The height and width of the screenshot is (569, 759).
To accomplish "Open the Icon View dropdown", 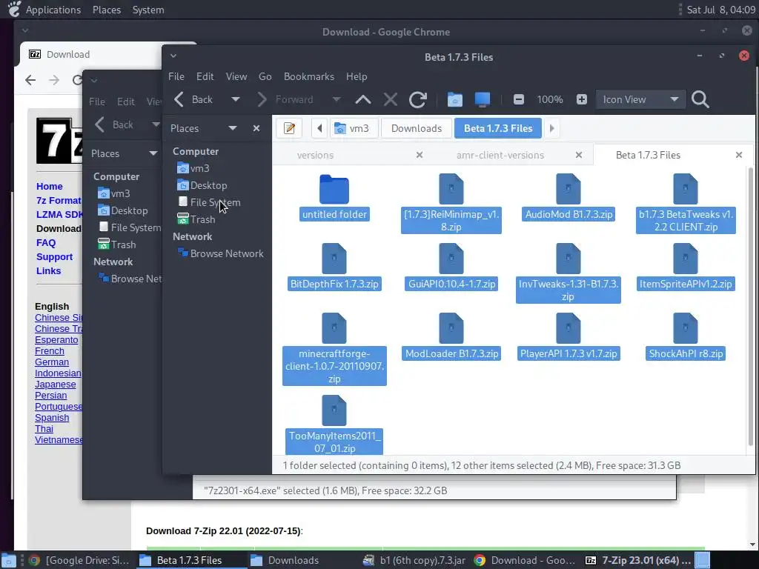I will click(640, 100).
